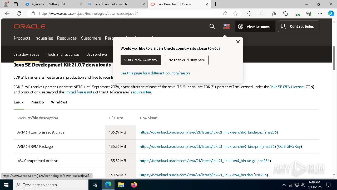Open the Extensions puzzle icon
The image size is (337, 190).
(249, 13)
